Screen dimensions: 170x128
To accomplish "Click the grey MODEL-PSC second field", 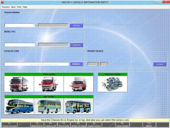I will click(54, 45).
